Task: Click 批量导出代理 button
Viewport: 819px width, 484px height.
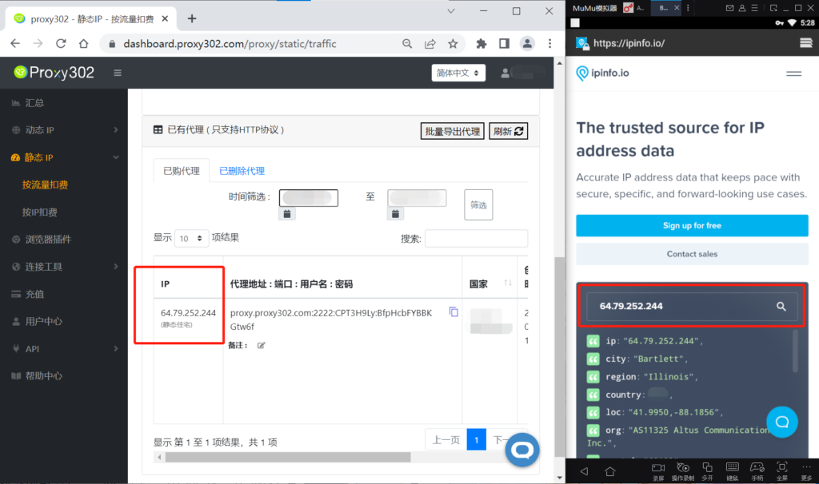Action: point(453,131)
